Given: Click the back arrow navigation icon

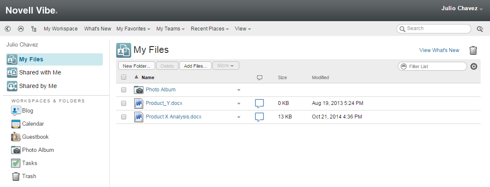Looking at the screenshot, I should point(8,29).
